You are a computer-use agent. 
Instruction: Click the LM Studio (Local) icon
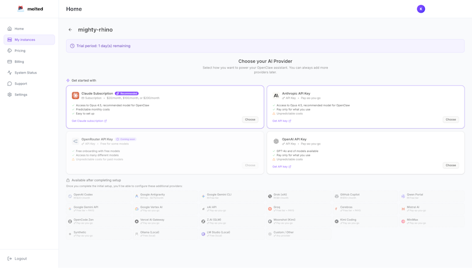point(203,234)
